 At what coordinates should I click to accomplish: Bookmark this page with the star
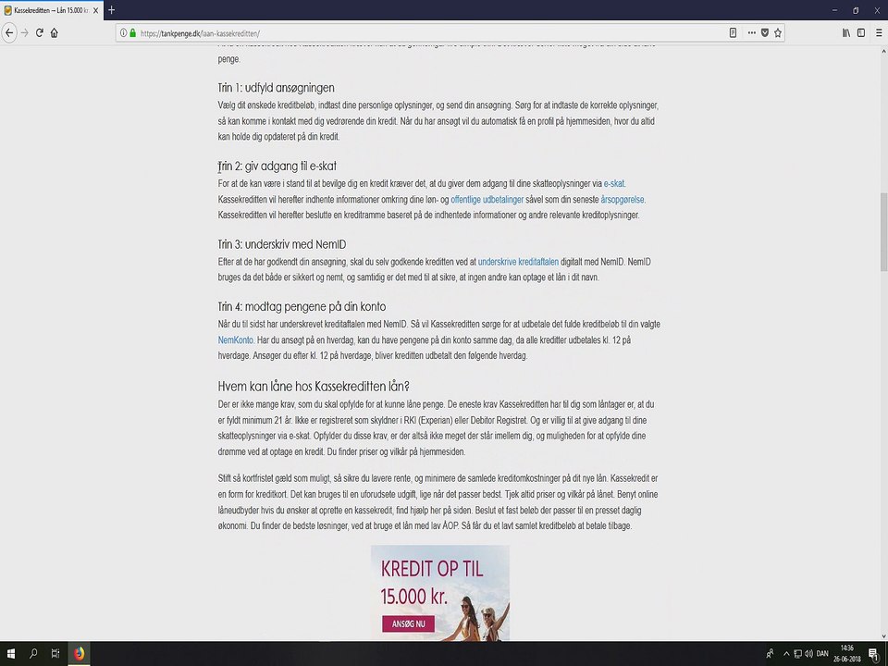[778, 33]
